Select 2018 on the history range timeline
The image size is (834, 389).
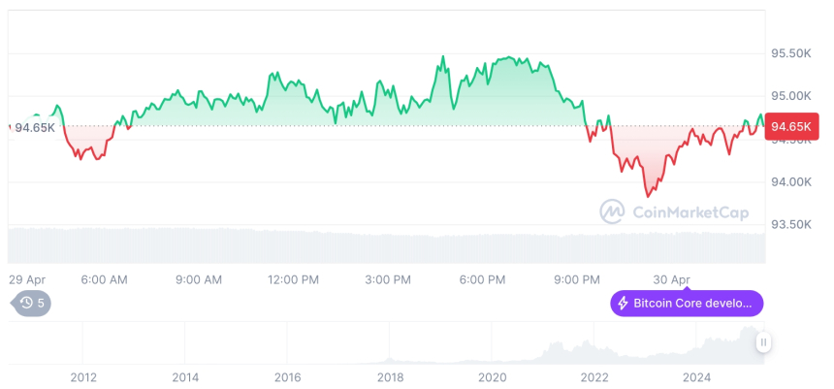[x=390, y=377]
